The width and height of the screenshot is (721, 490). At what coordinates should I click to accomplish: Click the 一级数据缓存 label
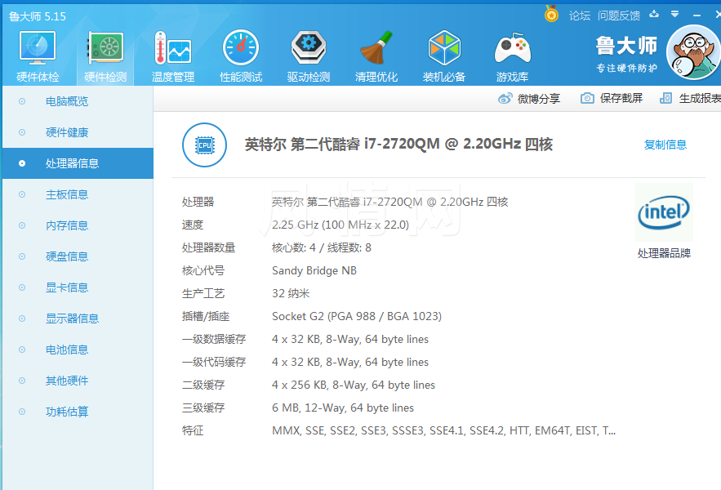tap(214, 339)
